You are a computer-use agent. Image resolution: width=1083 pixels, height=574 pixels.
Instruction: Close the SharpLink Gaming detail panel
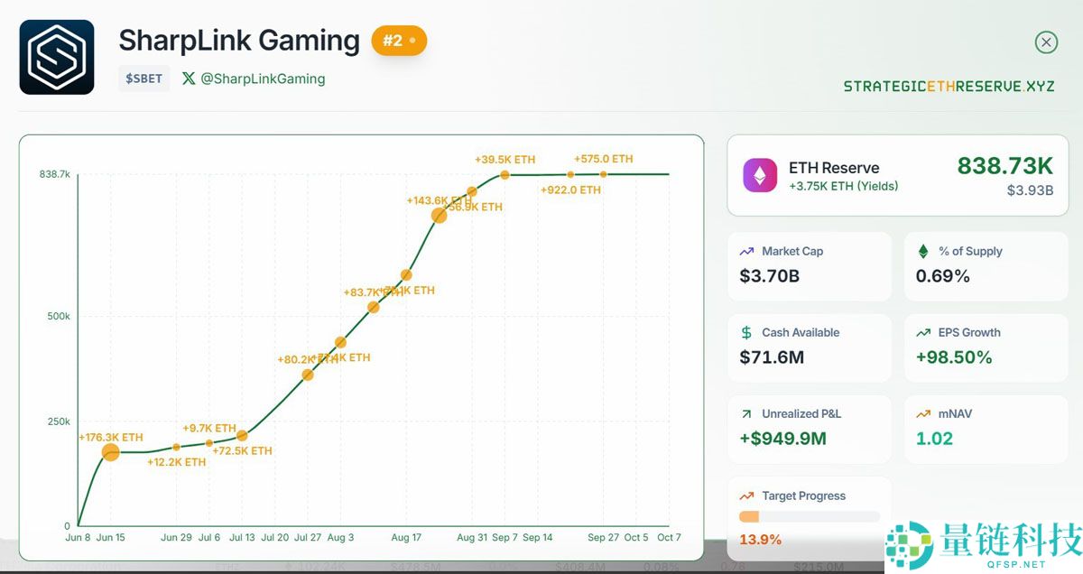point(1045,42)
